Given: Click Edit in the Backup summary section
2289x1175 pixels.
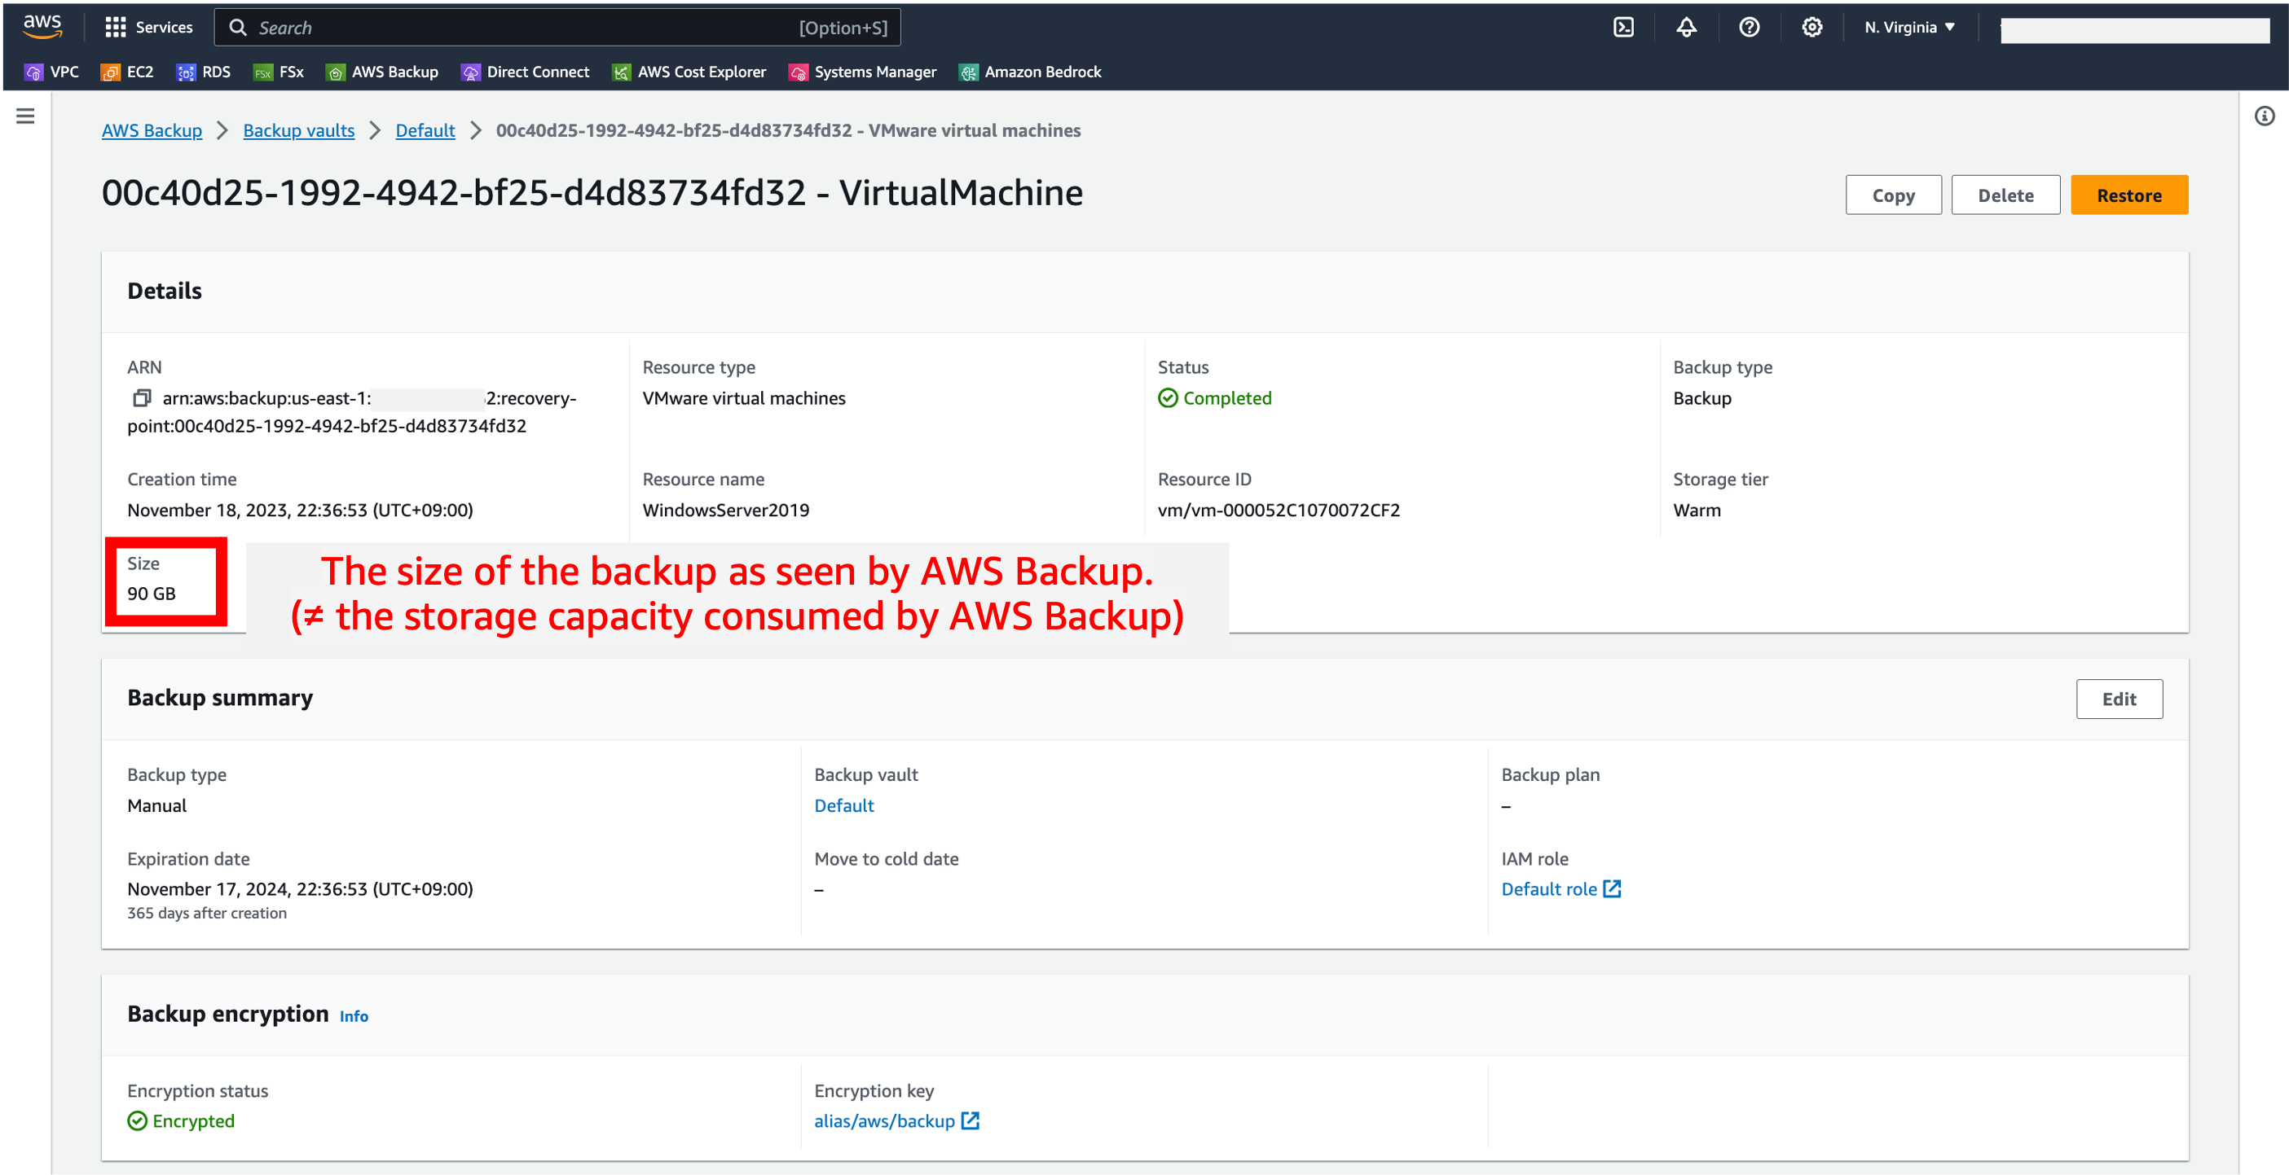Looking at the screenshot, I should point(2120,699).
